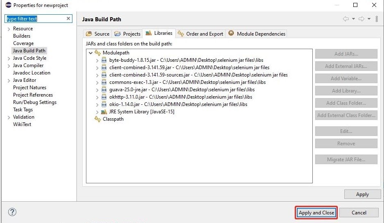Click the Add JARs button

pyautogui.click(x=346, y=54)
